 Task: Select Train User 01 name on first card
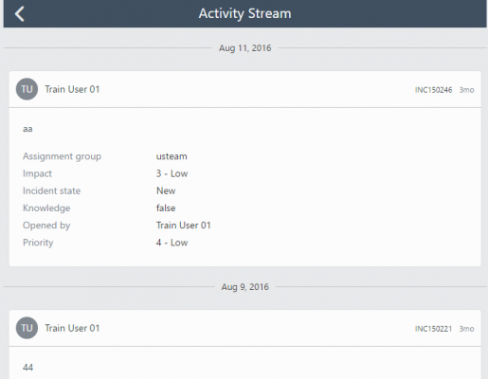click(72, 89)
